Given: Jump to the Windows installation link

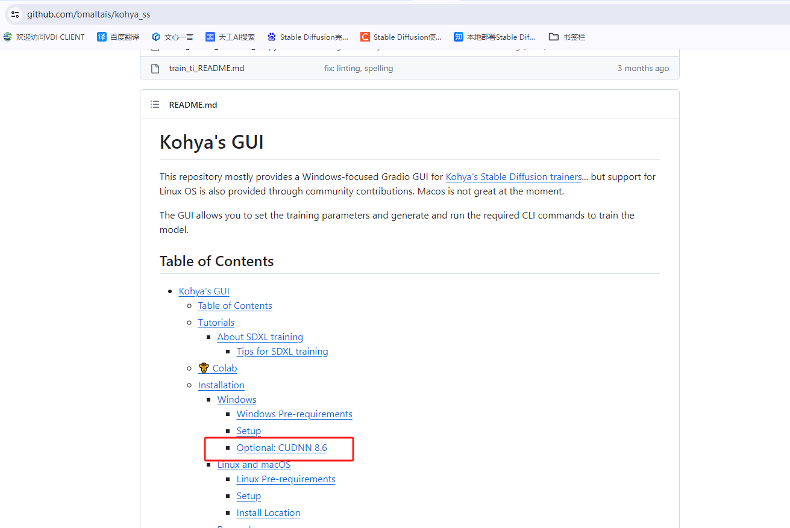Looking at the screenshot, I should (237, 400).
